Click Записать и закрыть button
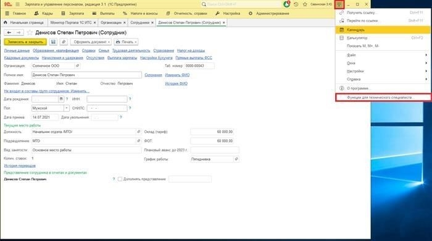The width and height of the screenshot is (432, 241). tap(25, 42)
